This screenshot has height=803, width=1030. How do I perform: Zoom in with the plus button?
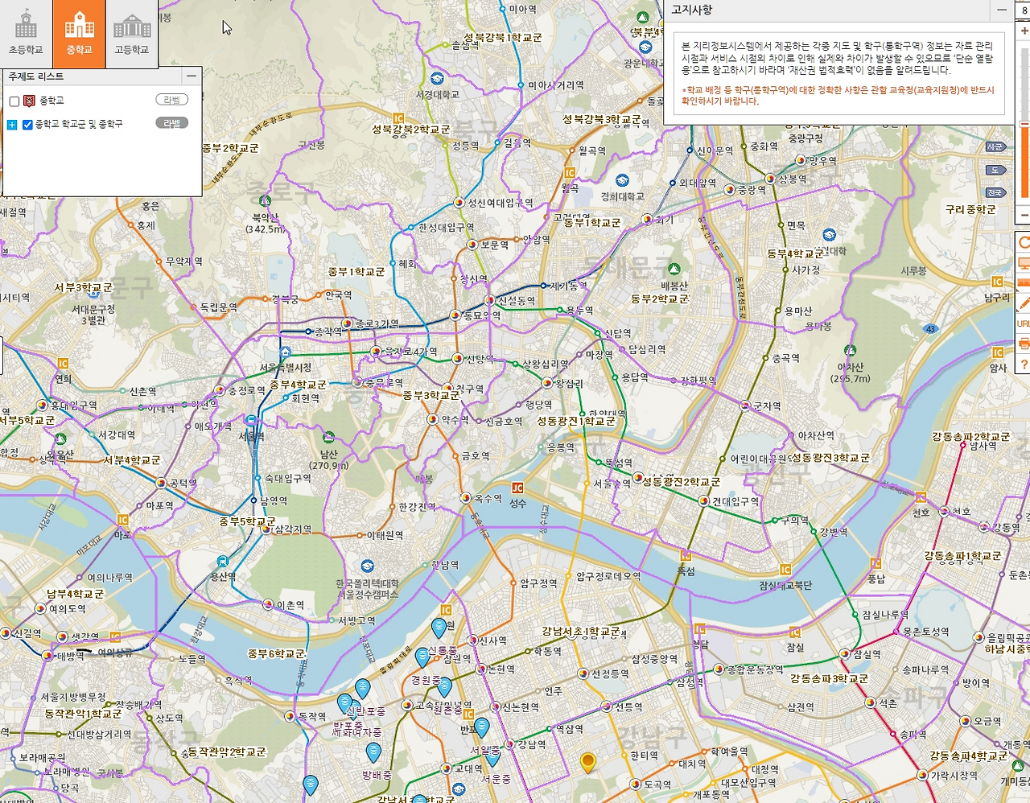[x=1024, y=31]
